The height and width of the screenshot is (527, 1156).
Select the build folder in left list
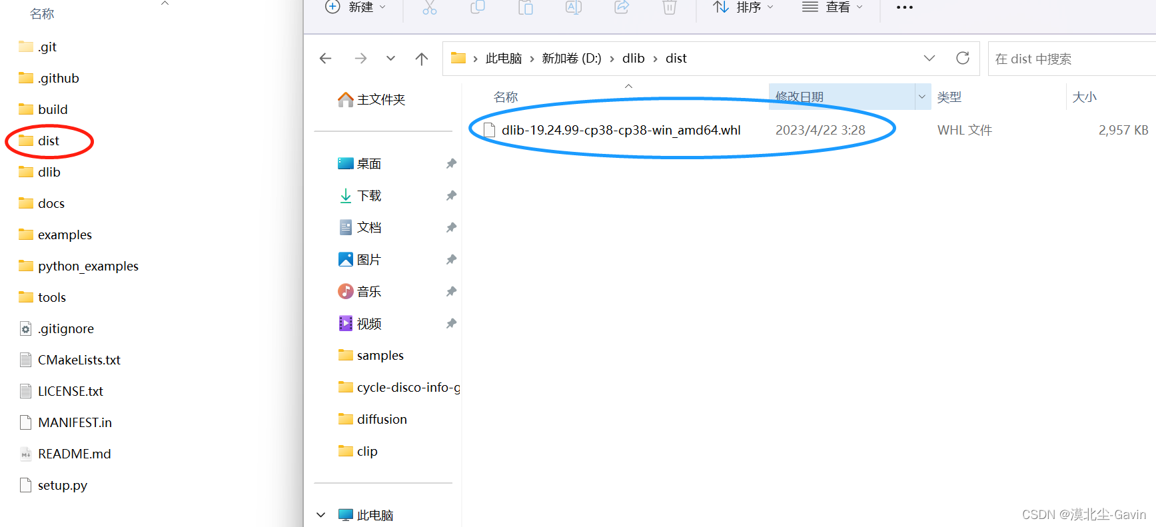click(43, 109)
